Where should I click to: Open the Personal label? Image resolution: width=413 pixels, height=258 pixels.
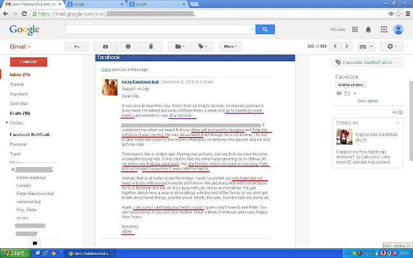click(18, 144)
